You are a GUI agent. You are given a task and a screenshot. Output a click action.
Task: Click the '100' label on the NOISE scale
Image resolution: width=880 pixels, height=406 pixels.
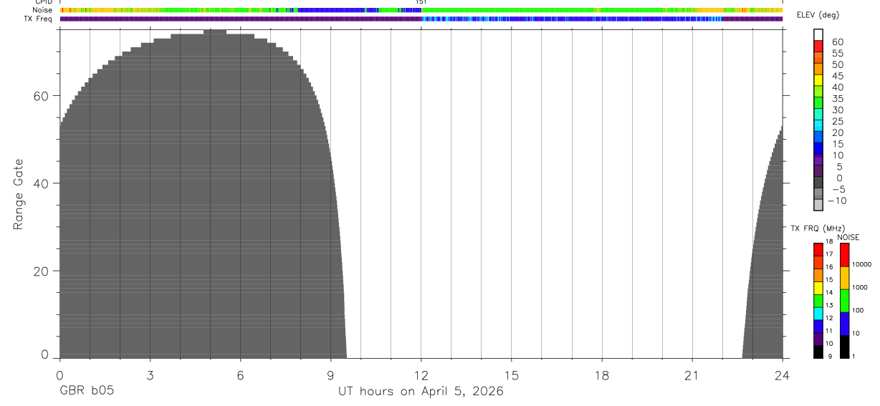pos(858,310)
